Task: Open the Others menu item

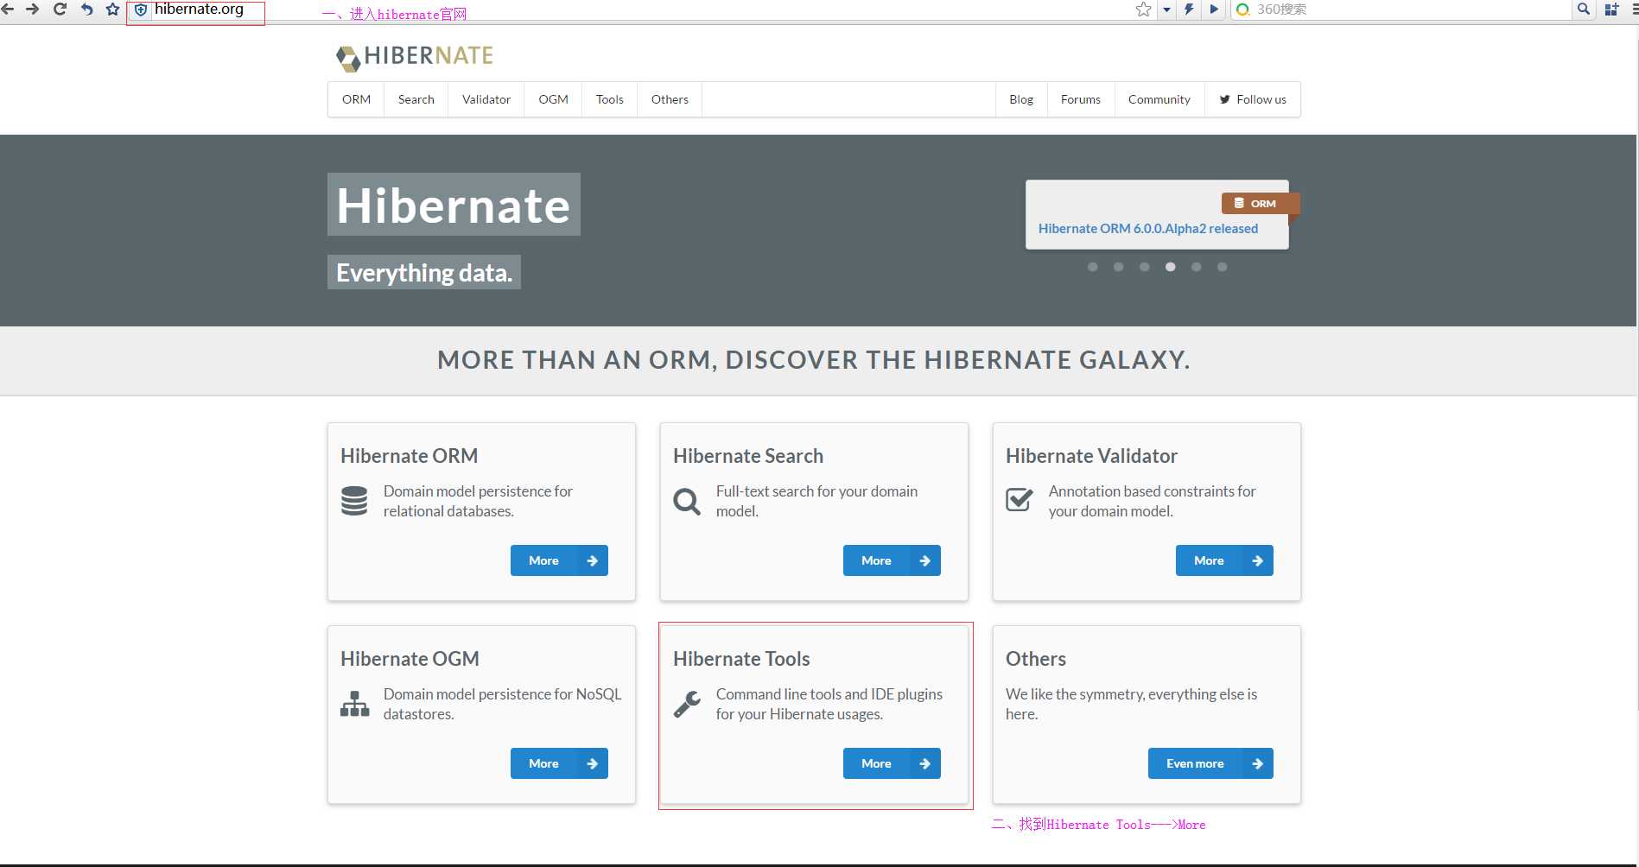Action: (670, 99)
